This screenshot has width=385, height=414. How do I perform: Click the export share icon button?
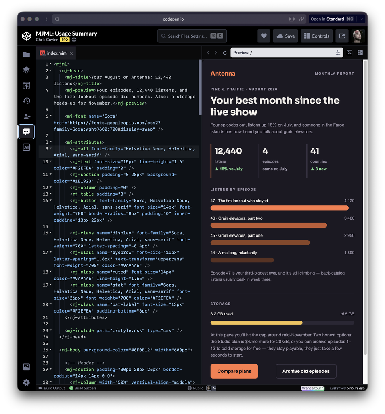tap(342, 36)
